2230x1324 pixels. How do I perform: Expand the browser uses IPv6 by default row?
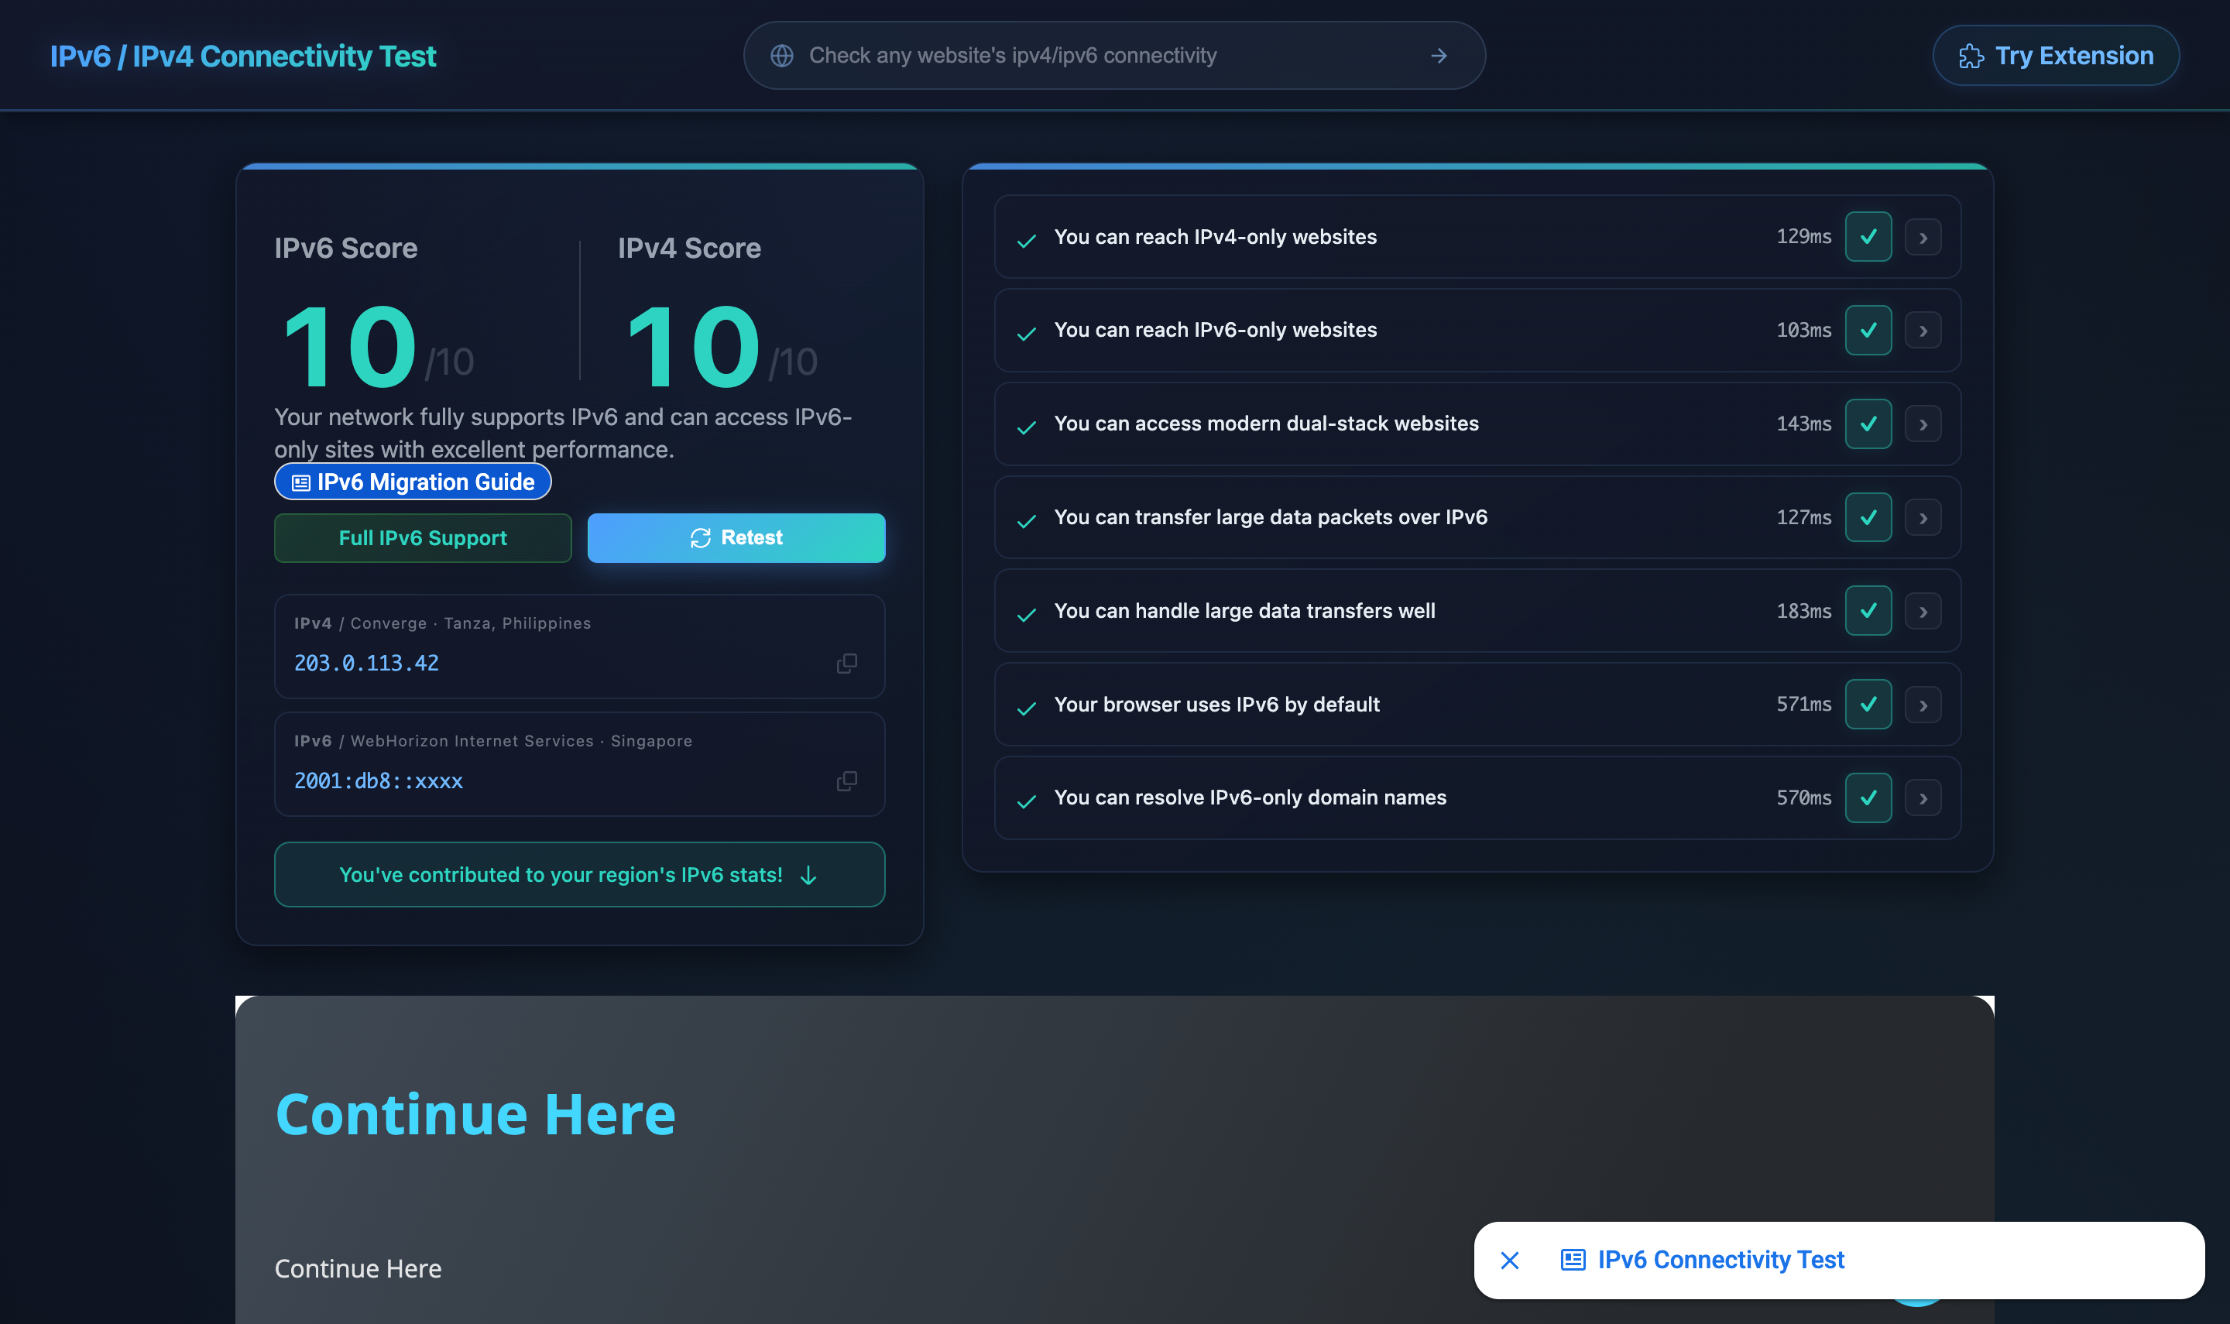click(x=1923, y=705)
